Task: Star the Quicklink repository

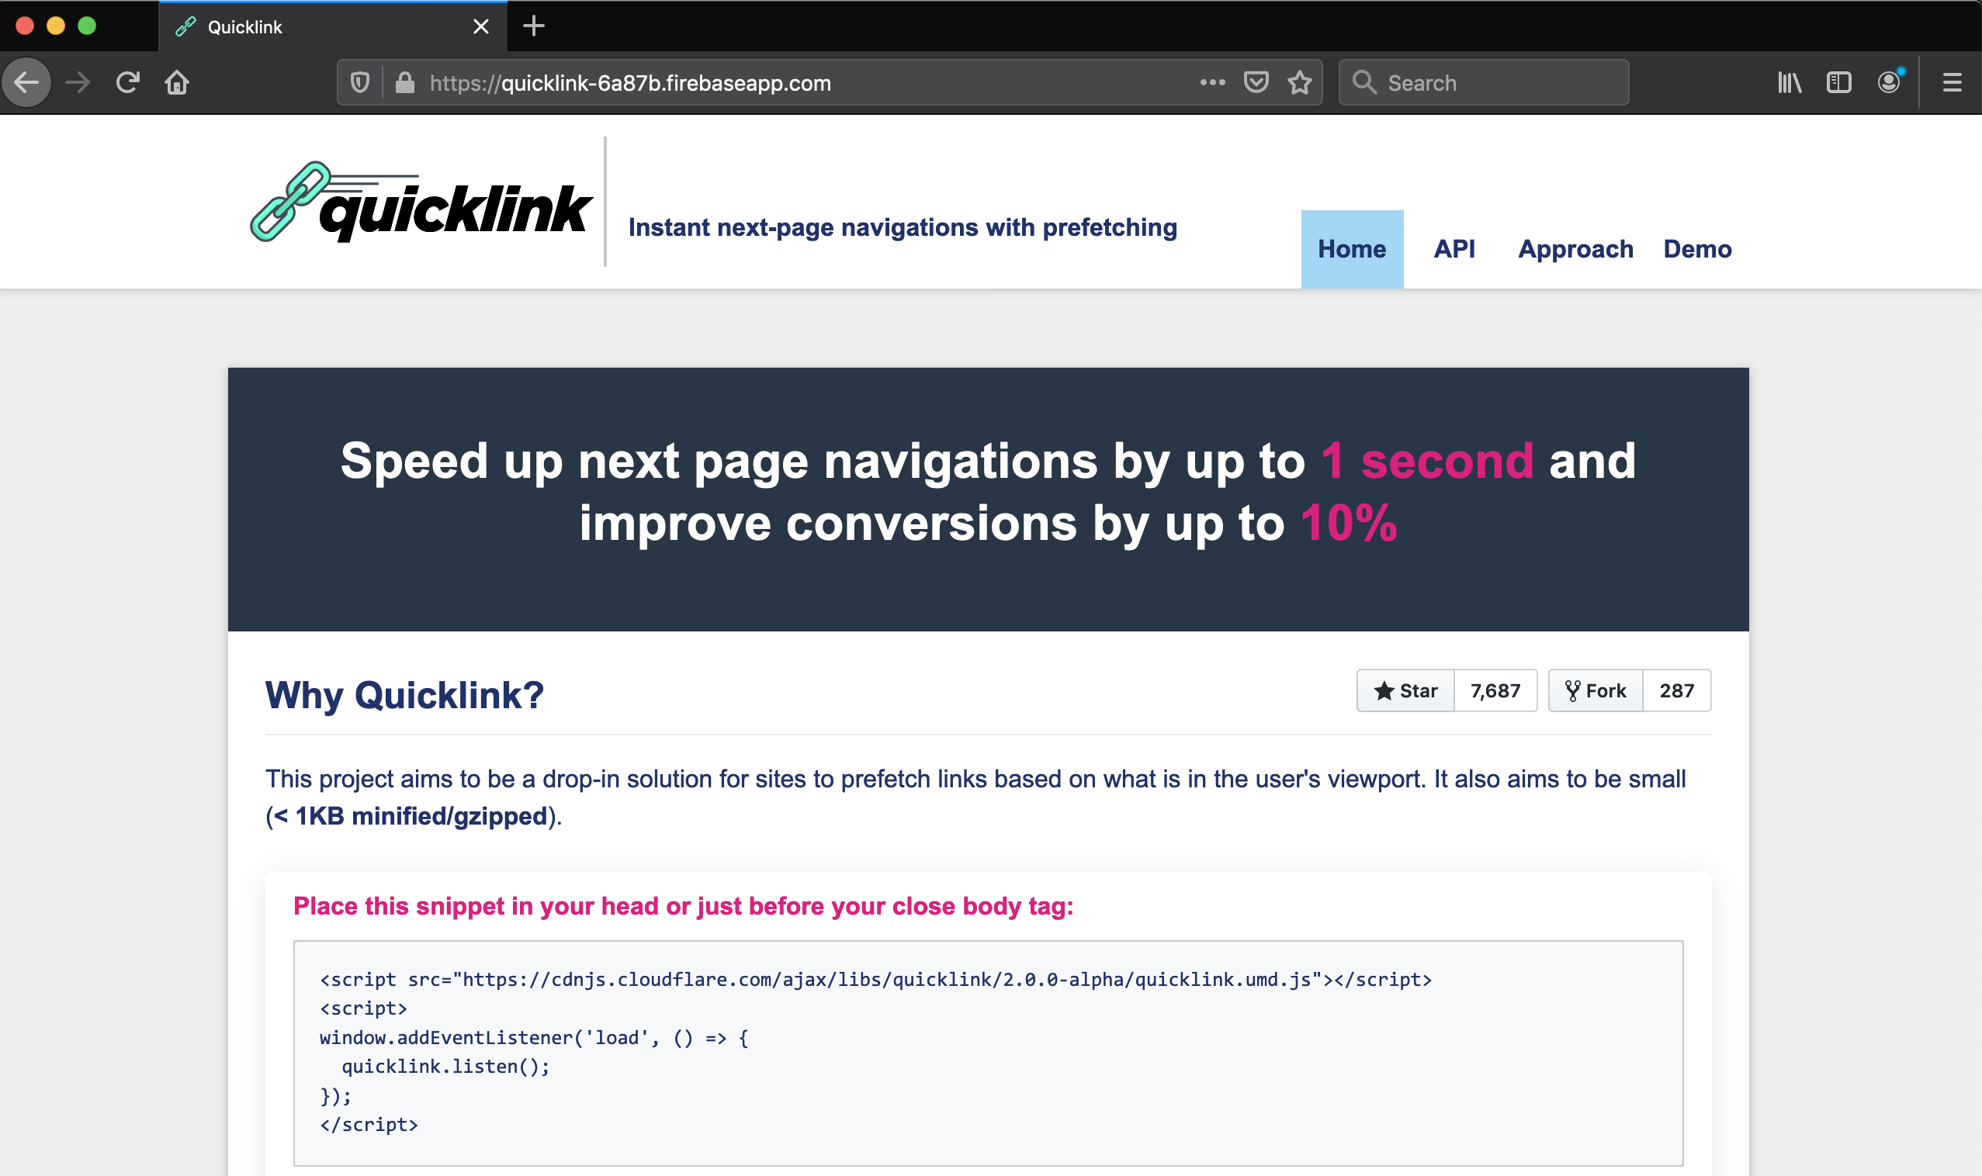Action: pyautogui.click(x=1405, y=690)
